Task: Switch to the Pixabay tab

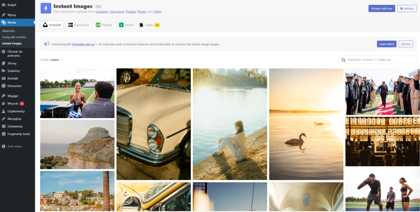Action: (x=104, y=25)
